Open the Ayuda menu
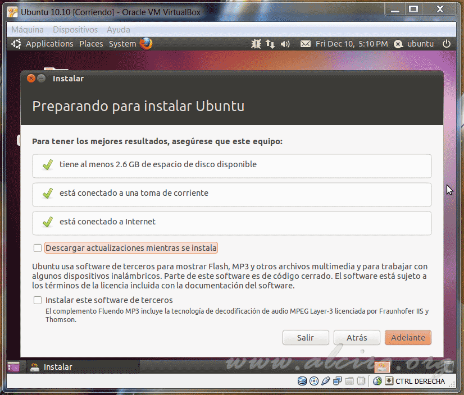This screenshot has width=464, height=395. coord(119,30)
